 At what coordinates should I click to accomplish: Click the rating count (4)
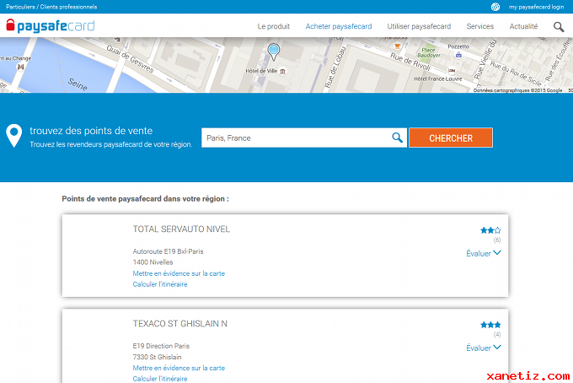pos(497,334)
